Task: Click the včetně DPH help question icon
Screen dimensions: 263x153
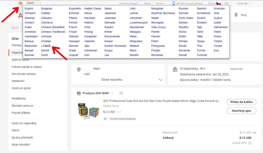Action: click(250, 143)
